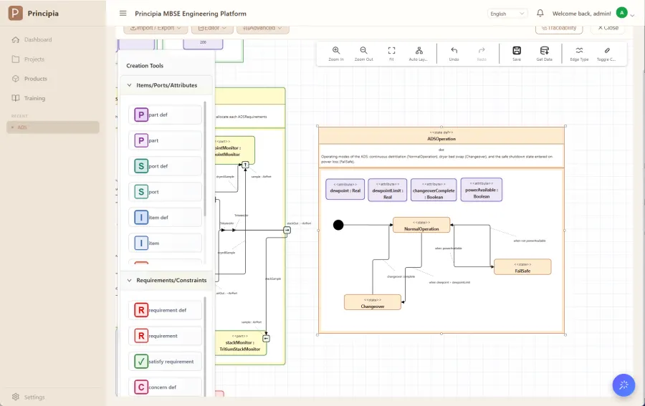The height and width of the screenshot is (406, 645).
Task: Select the changeoverComplete : Boolean attribute
Action: click(x=434, y=190)
